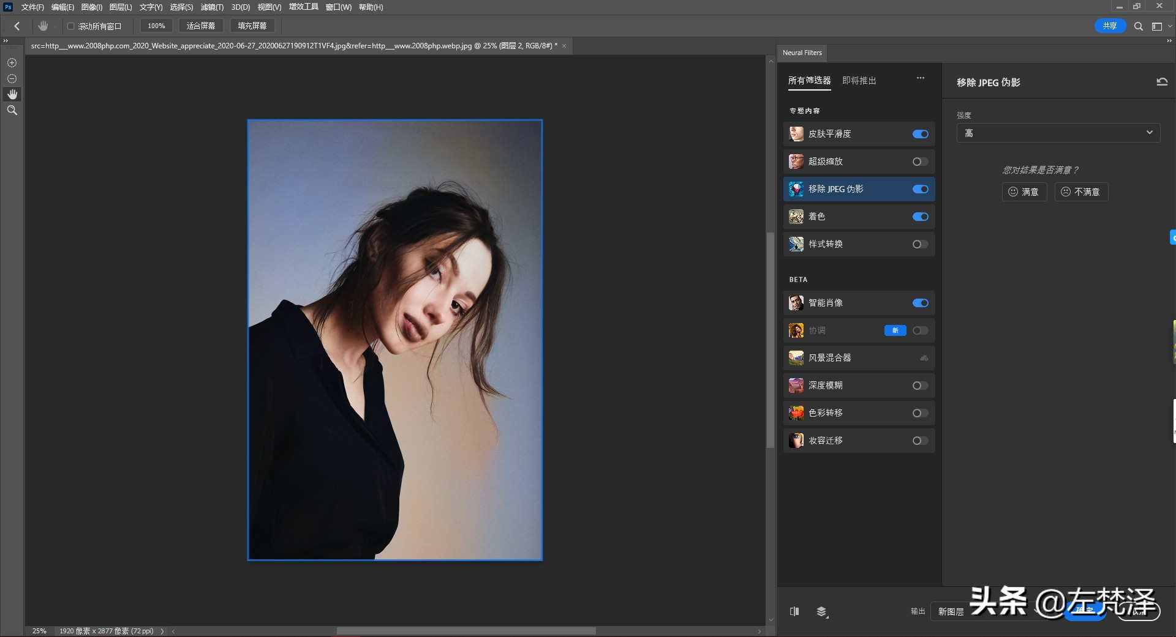The width and height of the screenshot is (1176, 637).
Task: Open filter list more options (...) icon
Action: coord(921,78)
